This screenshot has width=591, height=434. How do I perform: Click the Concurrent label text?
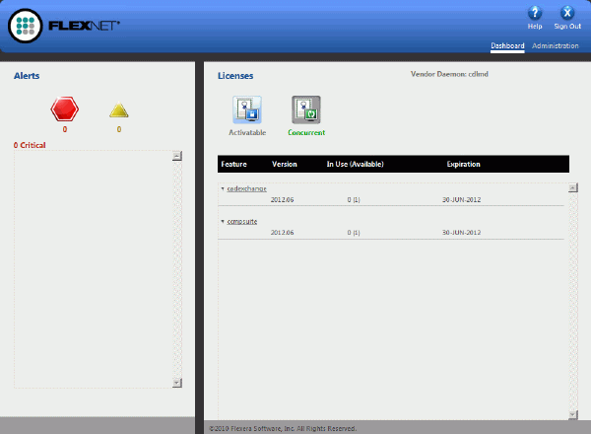coord(306,132)
